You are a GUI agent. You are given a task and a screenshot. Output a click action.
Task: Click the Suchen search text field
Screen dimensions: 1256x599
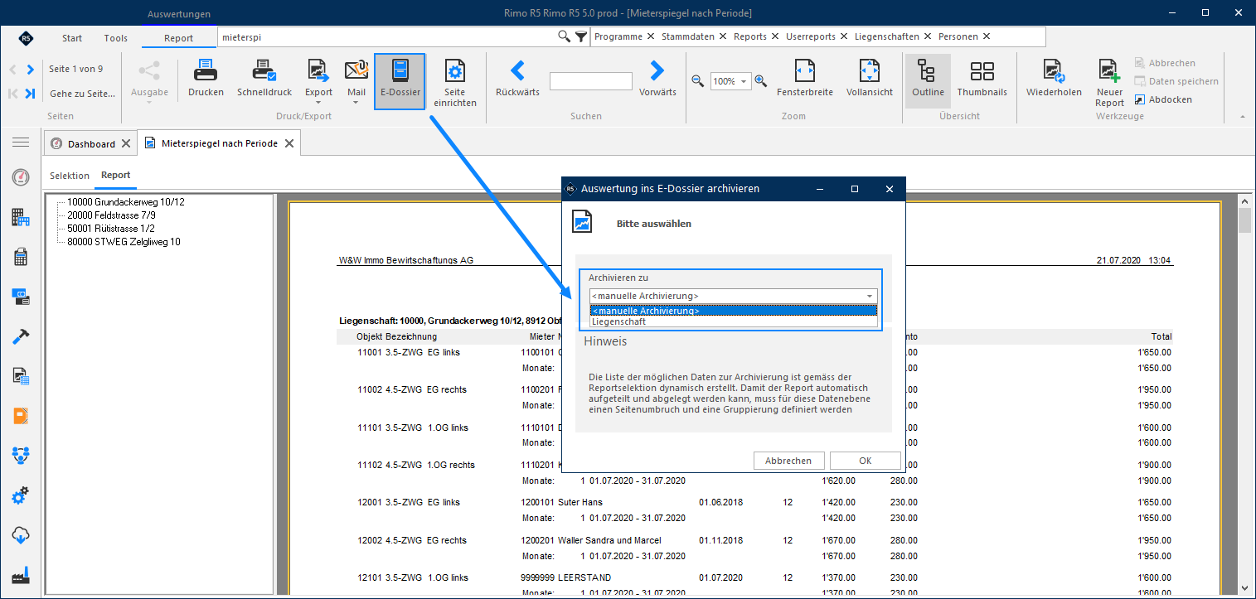click(590, 81)
